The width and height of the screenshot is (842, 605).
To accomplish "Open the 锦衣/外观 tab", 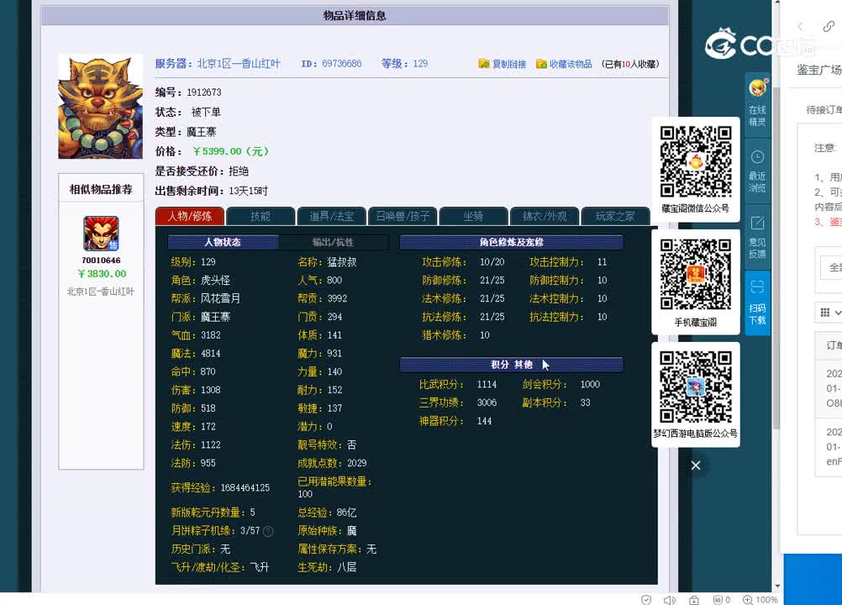I will pos(545,216).
